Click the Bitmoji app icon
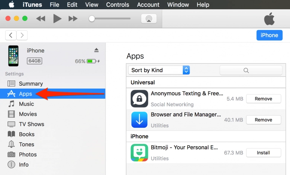 click(x=139, y=153)
